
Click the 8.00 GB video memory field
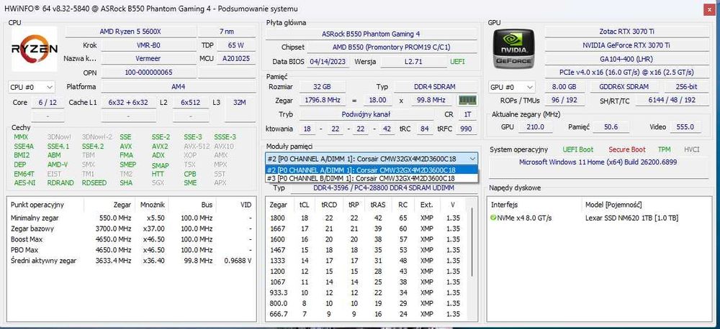point(564,87)
